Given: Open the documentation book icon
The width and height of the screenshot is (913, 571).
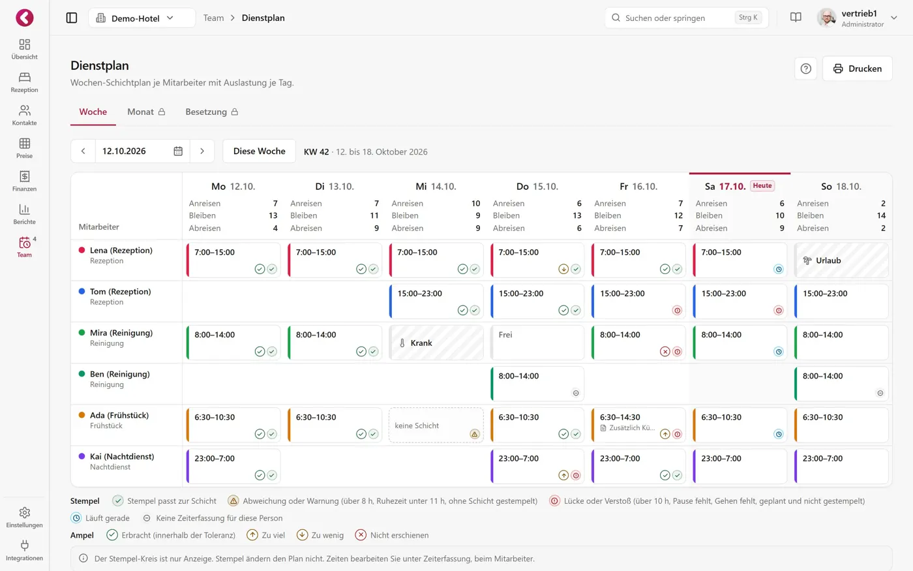Looking at the screenshot, I should point(796,18).
